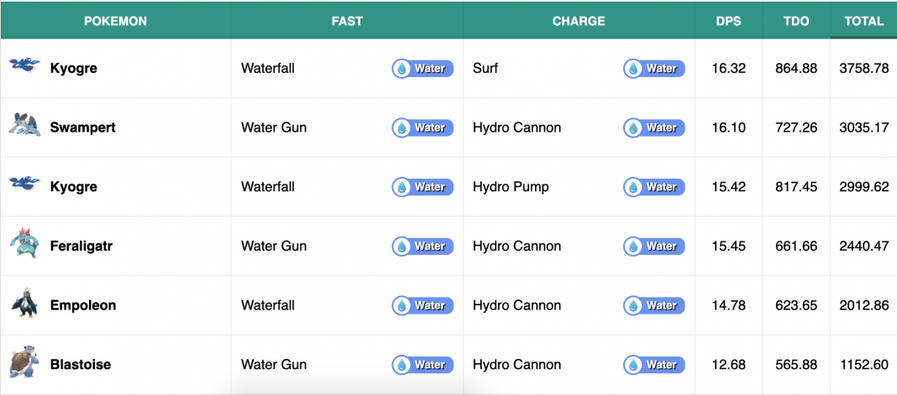Click the Blastoise sprite icon
This screenshot has height=395, width=897.
click(24, 364)
